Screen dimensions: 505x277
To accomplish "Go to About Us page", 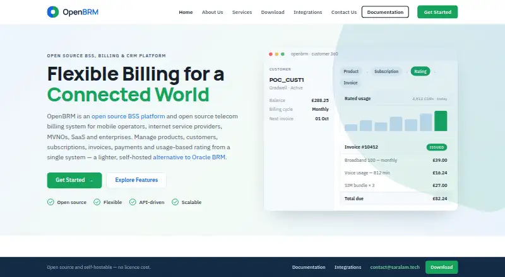I will [213, 12].
